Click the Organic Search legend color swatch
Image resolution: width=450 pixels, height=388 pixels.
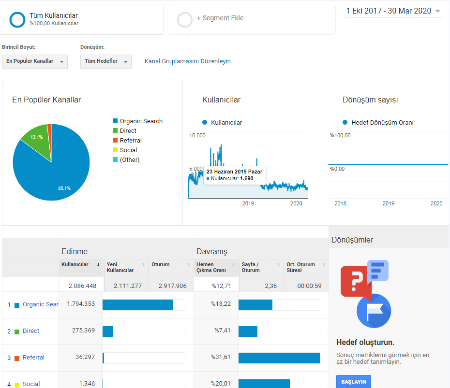click(115, 121)
